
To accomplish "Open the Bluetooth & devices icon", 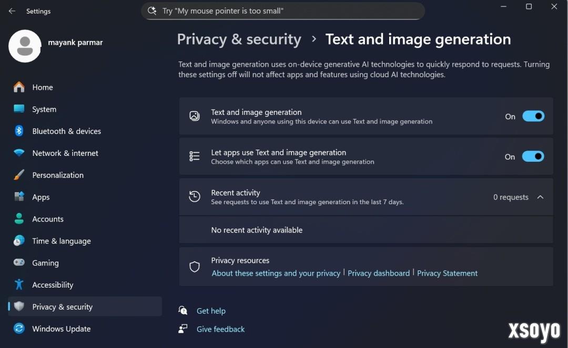I will pos(19,131).
